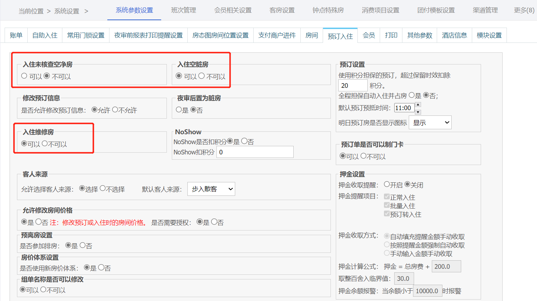Select 是 for 全程担保自动入住并占房
This screenshot has width=537, height=301.
click(412, 95)
